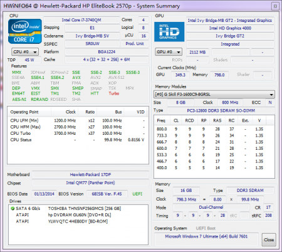Click the Operating Point column header
Image resolution: width=282 pixels, height=252 pixels.
point(29,112)
